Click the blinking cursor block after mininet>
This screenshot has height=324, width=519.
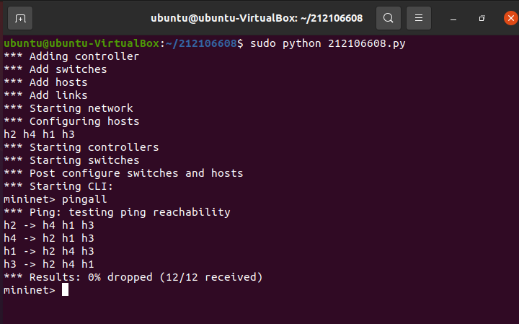coord(65,289)
